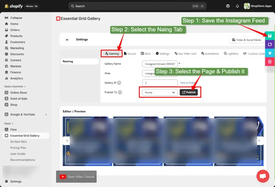Open the Publish To page dropdown
Image resolution: width=275 pixels, height=187 pixels.
pyautogui.click(x=159, y=92)
